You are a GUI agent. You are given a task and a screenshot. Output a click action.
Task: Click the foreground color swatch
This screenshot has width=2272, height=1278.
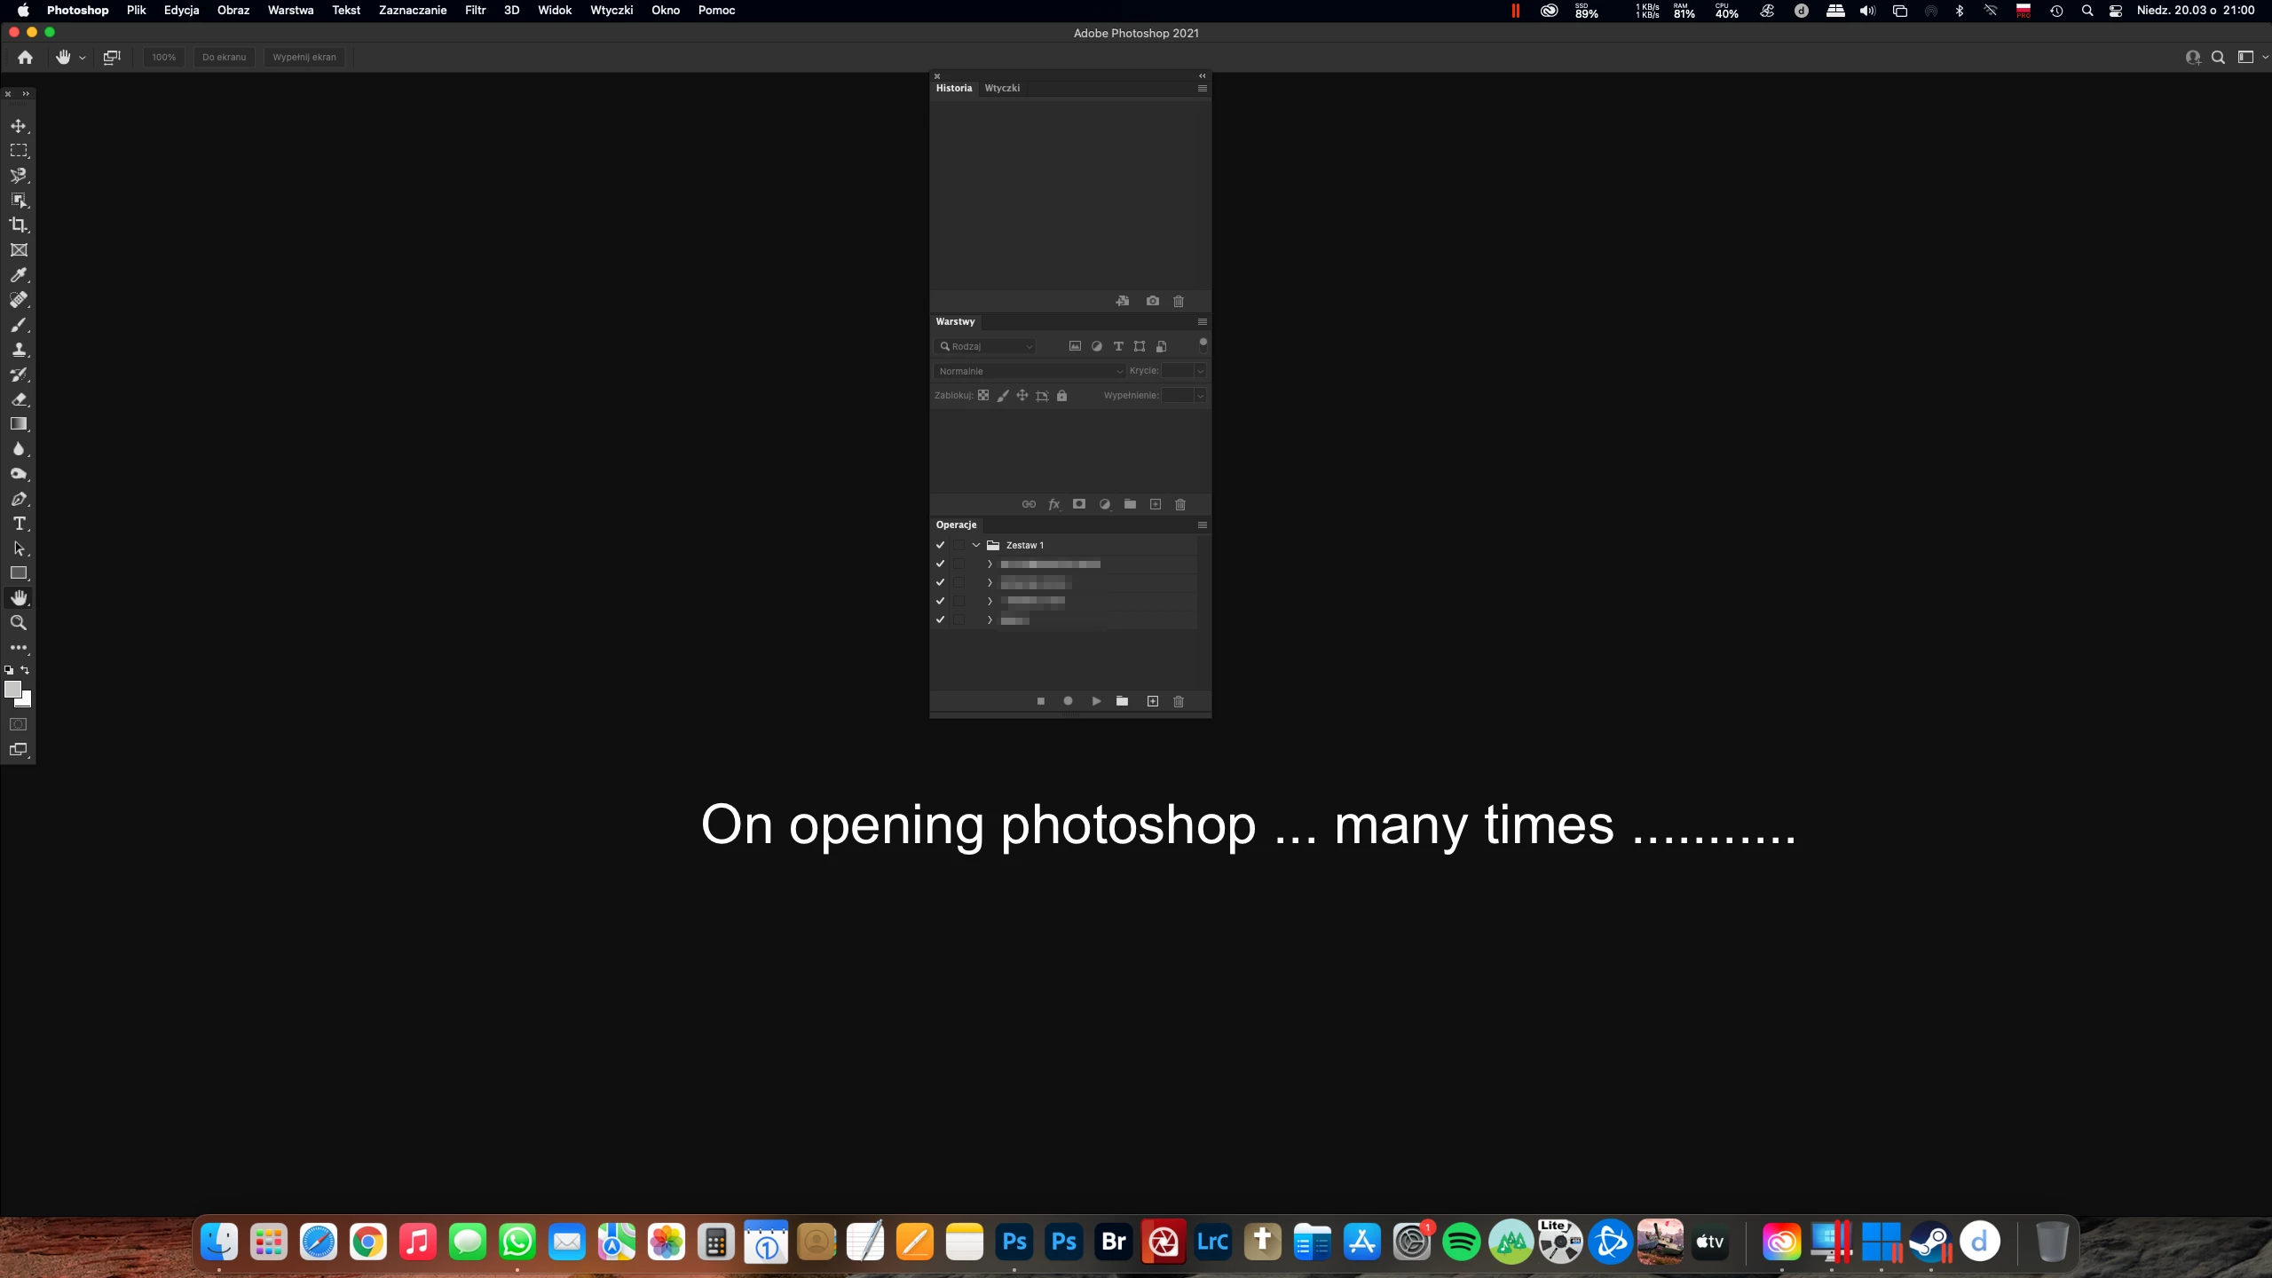[x=12, y=689]
